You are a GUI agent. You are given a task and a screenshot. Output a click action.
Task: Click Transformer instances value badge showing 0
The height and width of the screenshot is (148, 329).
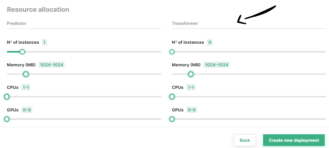click(x=210, y=42)
